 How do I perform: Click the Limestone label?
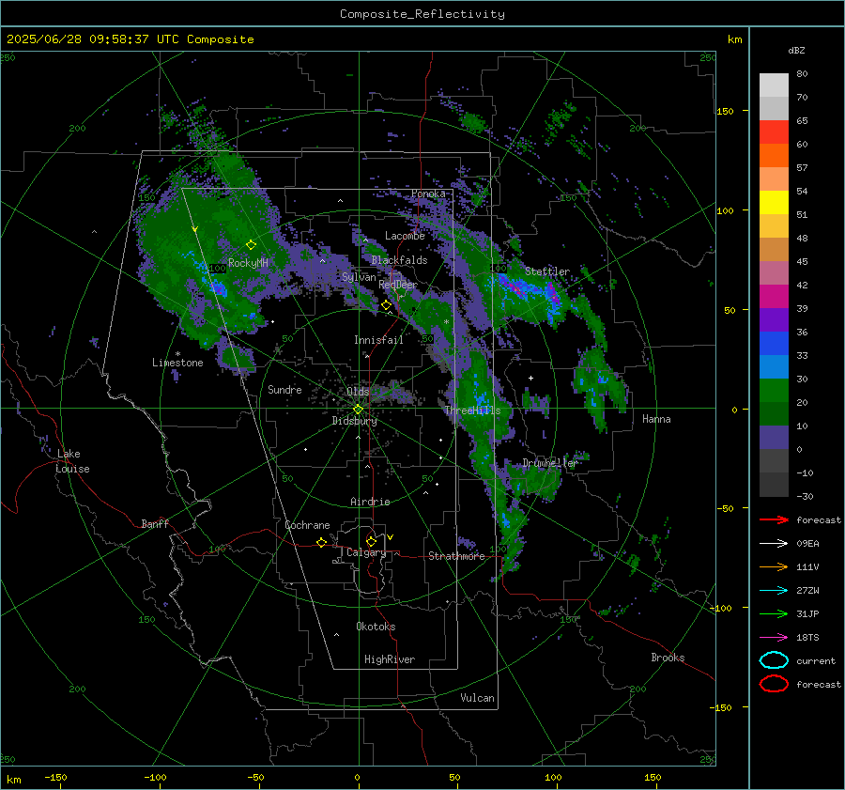pyautogui.click(x=177, y=363)
